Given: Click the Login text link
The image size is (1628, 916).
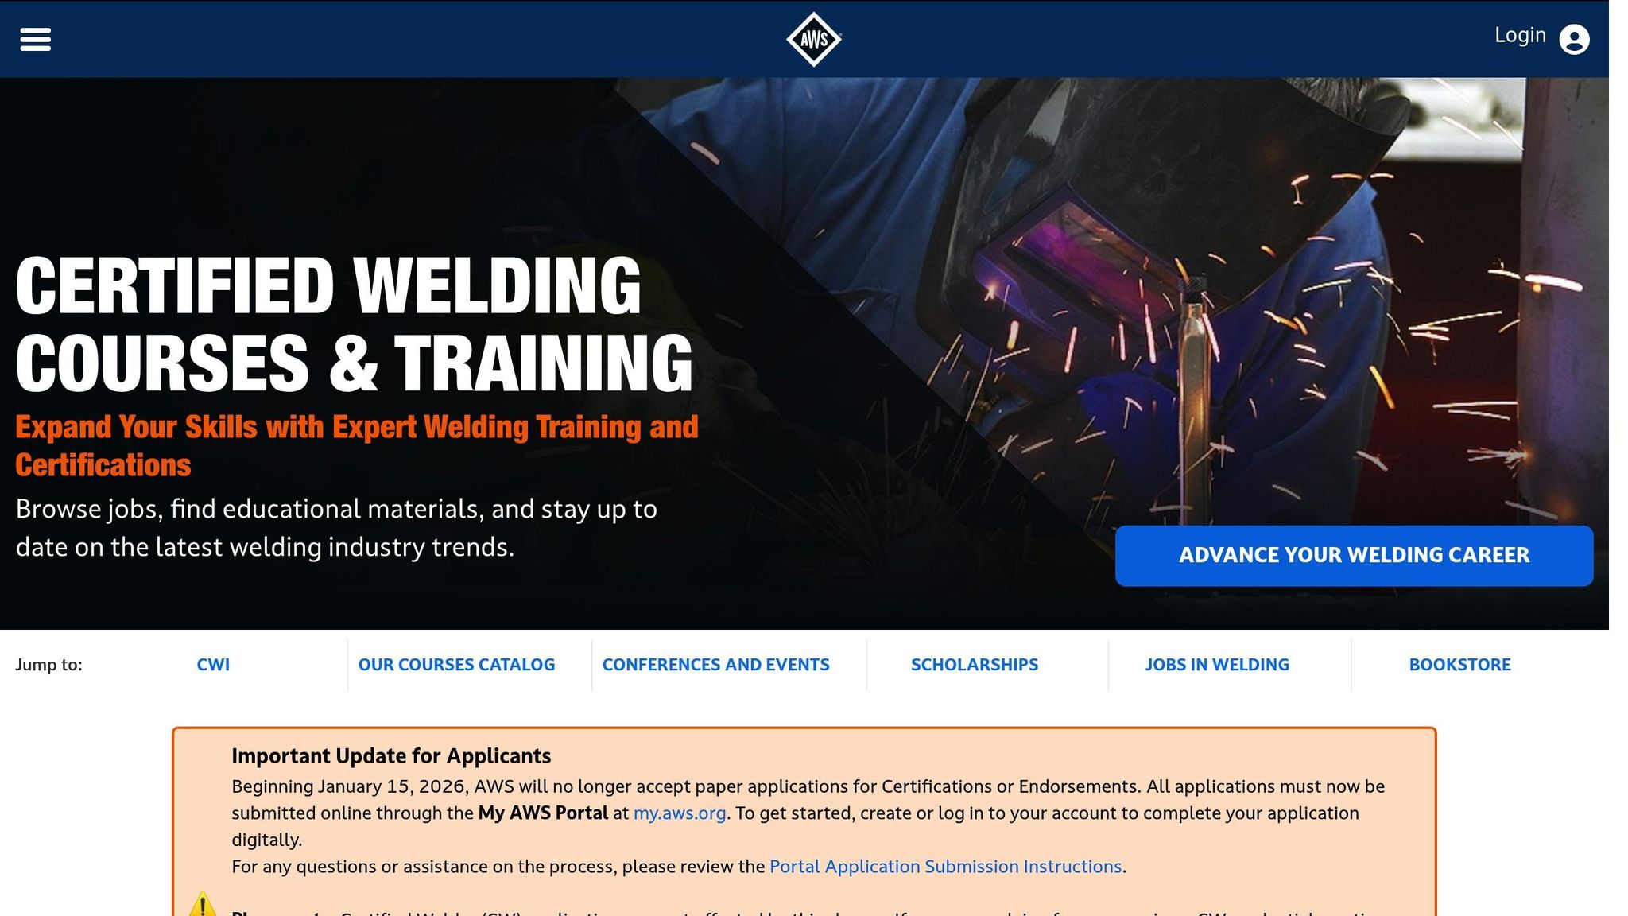Looking at the screenshot, I should (x=1520, y=35).
